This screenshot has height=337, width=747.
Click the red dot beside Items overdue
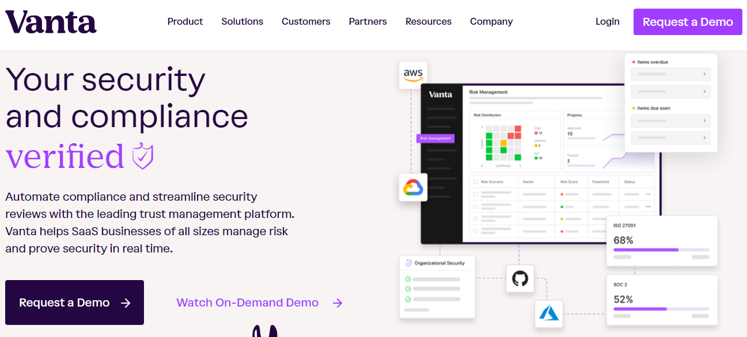634,62
